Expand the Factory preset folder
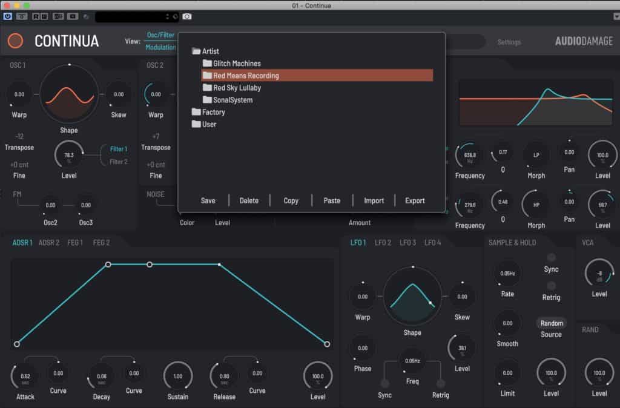Image resolution: width=620 pixels, height=408 pixels. point(208,112)
